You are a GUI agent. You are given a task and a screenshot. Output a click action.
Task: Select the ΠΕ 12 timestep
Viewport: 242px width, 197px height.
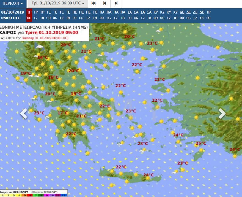tap(89, 16)
